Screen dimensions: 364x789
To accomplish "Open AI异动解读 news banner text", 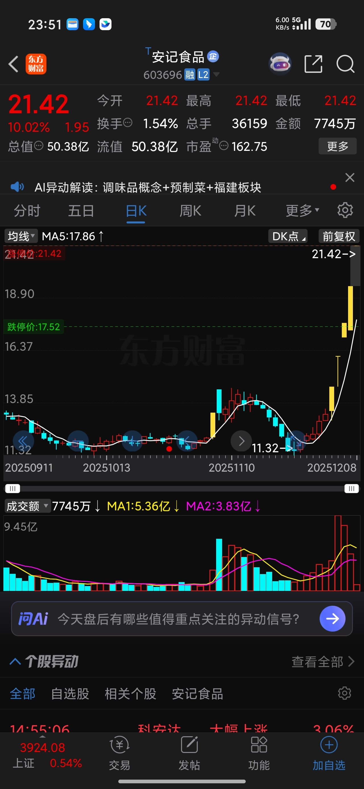I will (x=148, y=187).
